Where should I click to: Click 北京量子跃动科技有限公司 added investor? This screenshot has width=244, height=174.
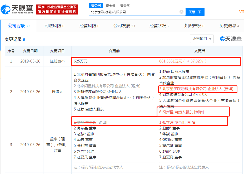196,89
